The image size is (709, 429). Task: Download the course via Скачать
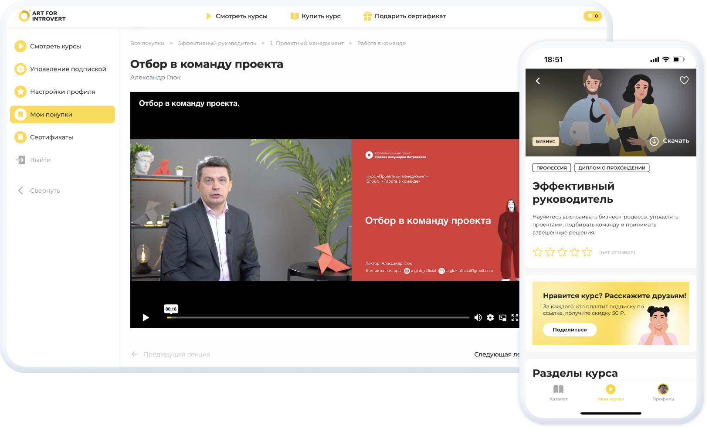pos(670,141)
